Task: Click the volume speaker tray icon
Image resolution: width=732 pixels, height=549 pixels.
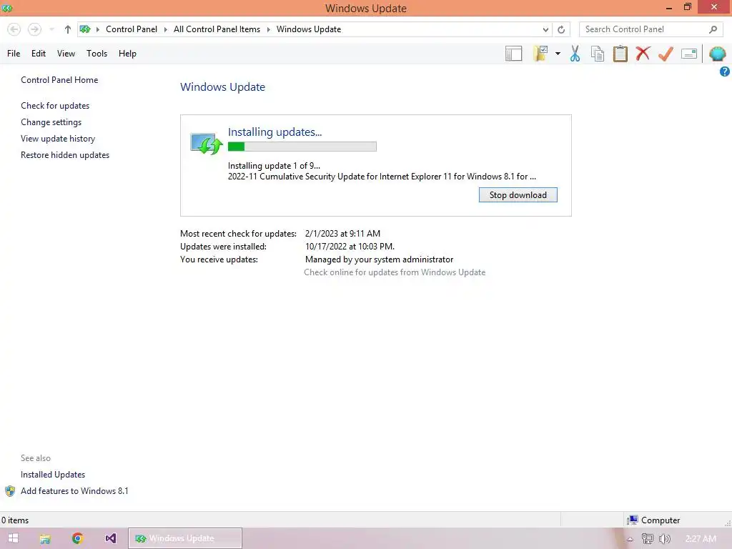Action: (664, 539)
